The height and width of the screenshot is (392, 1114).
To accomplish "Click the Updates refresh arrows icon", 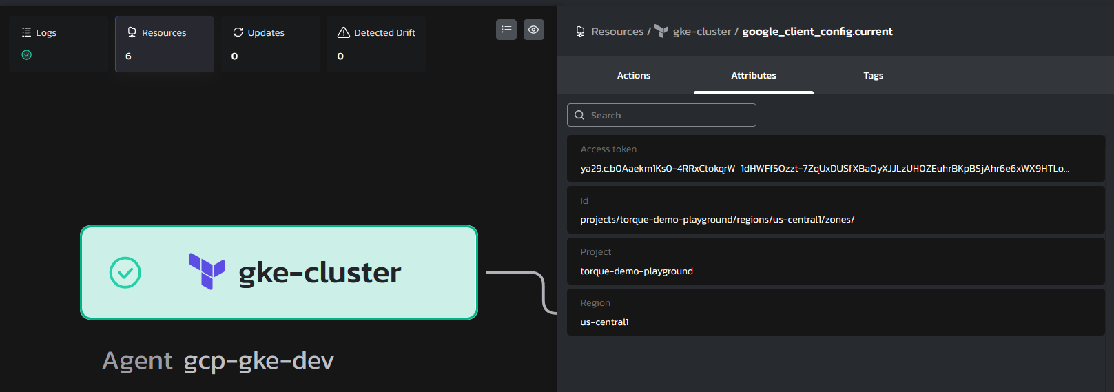I will tap(238, 32).
